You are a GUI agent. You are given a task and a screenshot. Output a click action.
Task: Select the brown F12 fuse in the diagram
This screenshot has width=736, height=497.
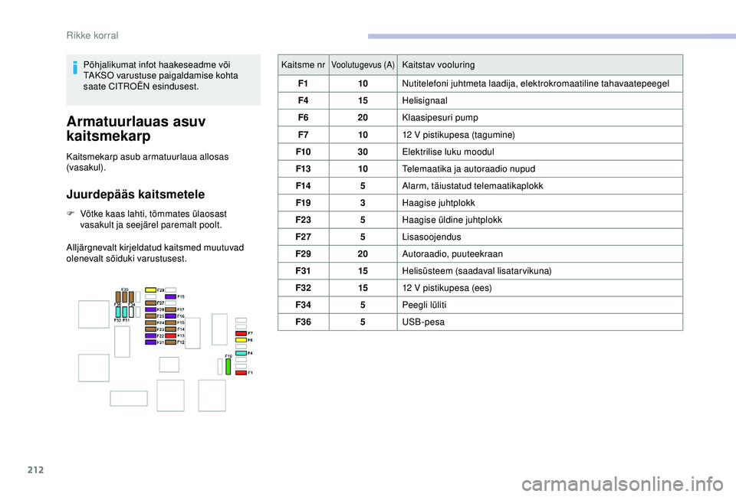coord(171,342)
